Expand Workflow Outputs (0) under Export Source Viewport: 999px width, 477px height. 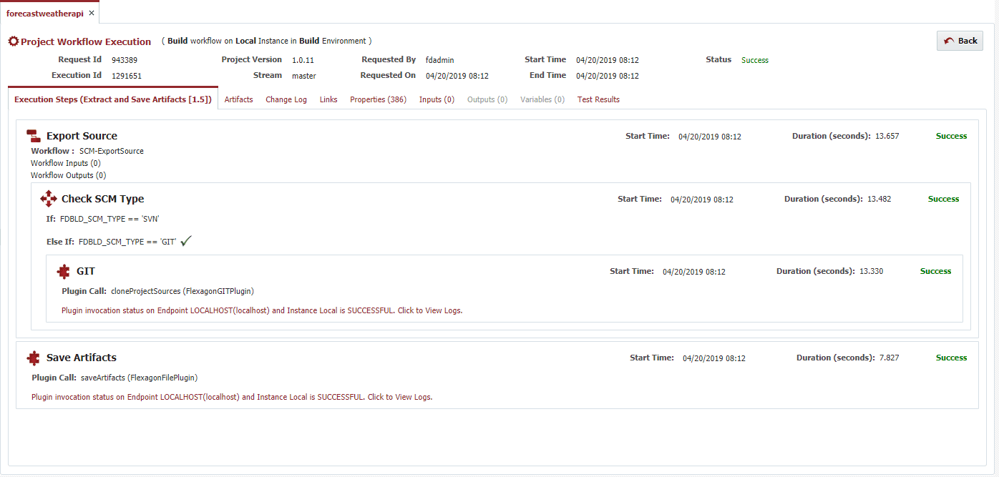(x=69, y=175)
